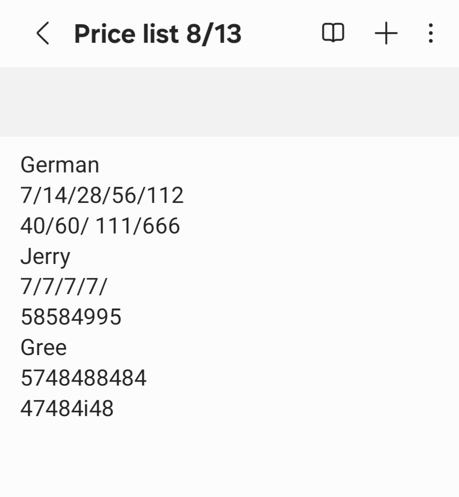The width and height of the screenshot is (459, 497).
Task: Tap the number 666 in second line
Action: coord(161,226)
